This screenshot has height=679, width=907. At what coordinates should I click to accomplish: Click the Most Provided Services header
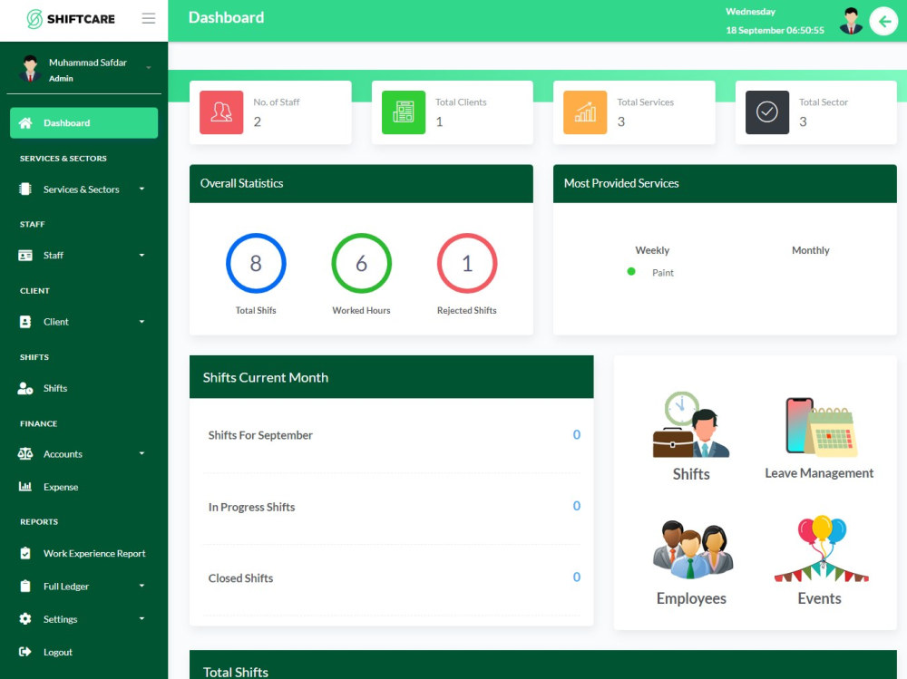tap(725, 183)
